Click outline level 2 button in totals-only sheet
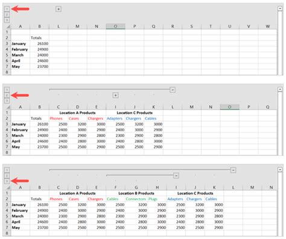The image size is (286, 239). coord(7,14)
